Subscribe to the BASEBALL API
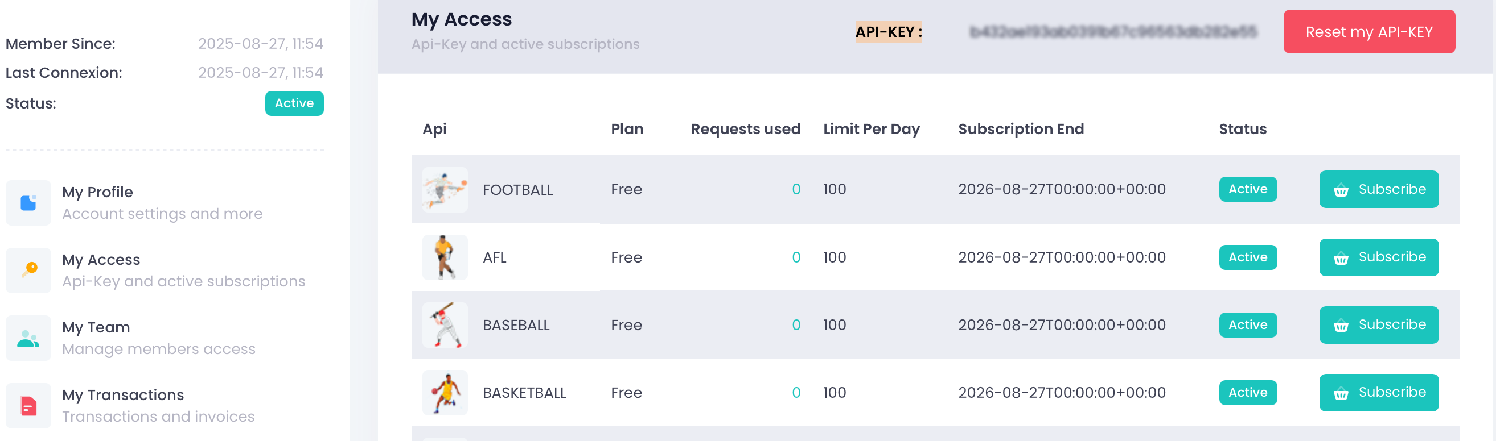This screenshot has height=441, width=1496. (x=1379, y=324)
